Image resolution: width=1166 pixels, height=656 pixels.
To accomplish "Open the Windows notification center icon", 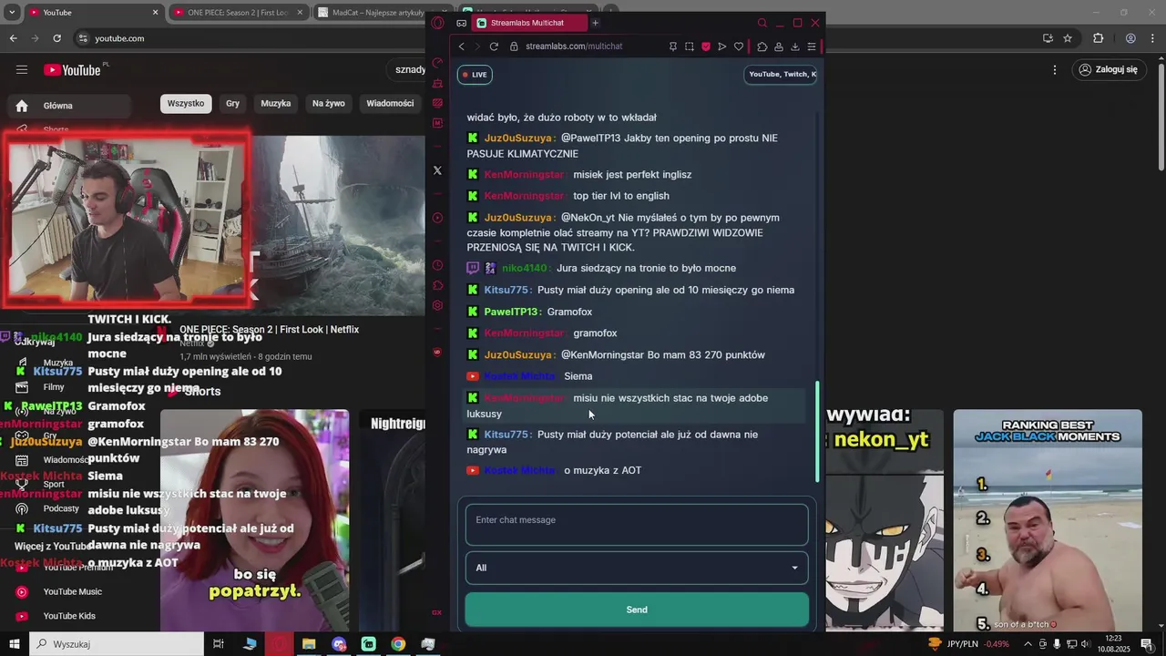I will (1147, 644).
